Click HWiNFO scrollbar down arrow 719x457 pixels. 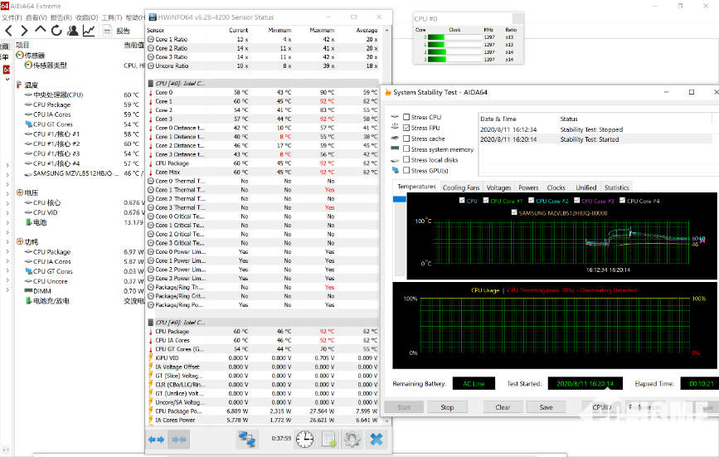tap(386, 421)
